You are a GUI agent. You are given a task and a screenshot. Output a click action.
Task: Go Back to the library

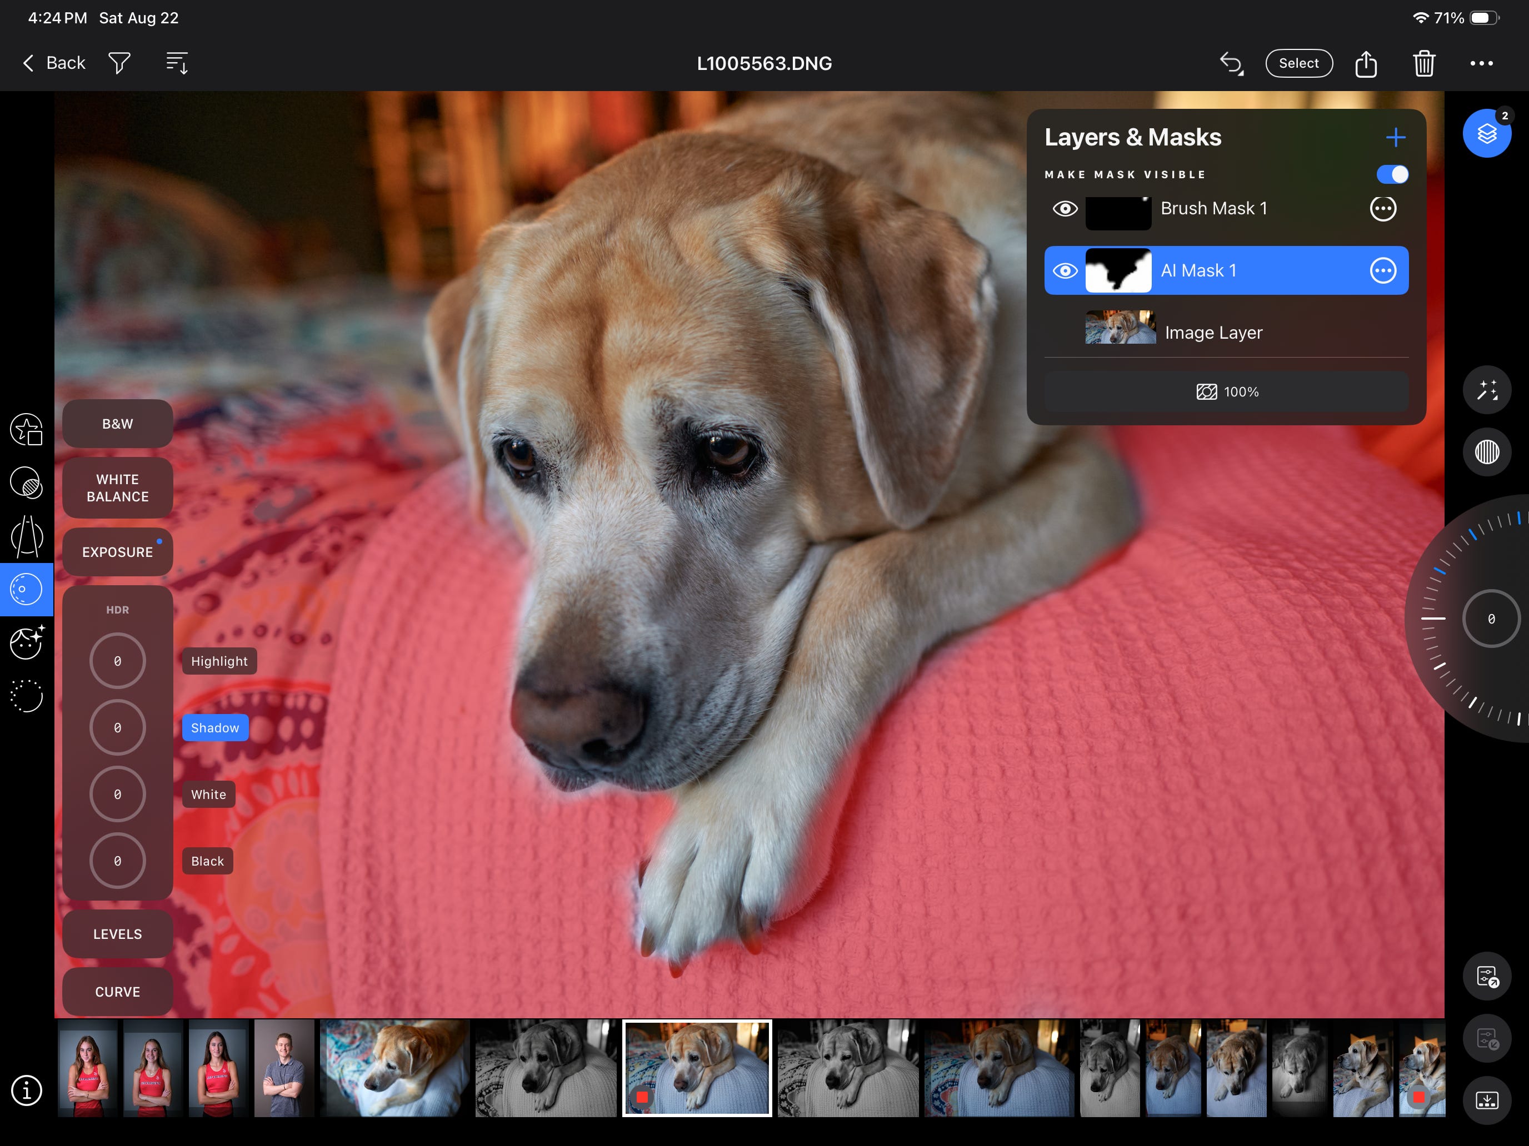click(54, 63)
